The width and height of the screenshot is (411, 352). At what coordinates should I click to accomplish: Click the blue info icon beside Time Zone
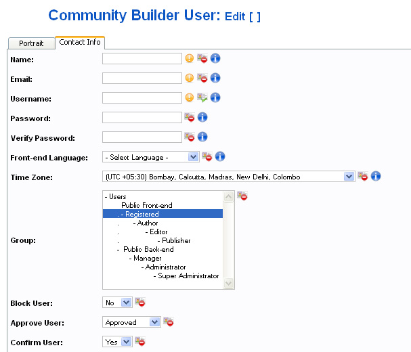[376, 176]
